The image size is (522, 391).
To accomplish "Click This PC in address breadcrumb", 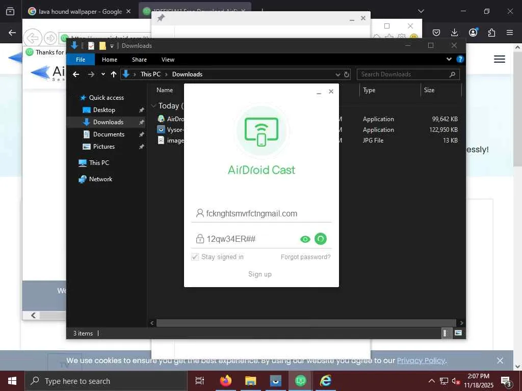I will pyautogui.click(x=150, y=74).
